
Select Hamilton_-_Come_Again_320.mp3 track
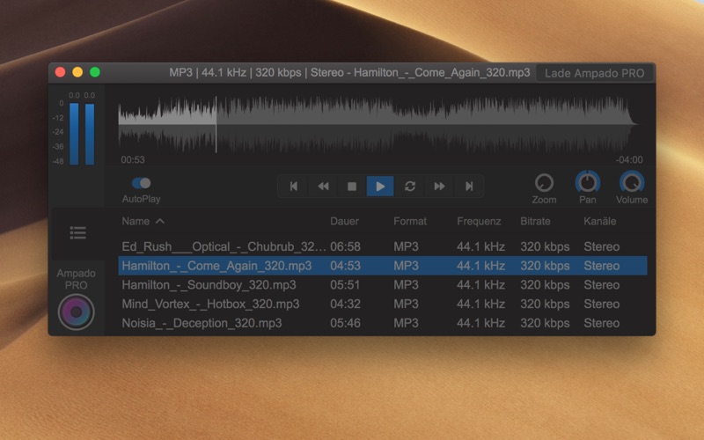(x=383, y=266)
